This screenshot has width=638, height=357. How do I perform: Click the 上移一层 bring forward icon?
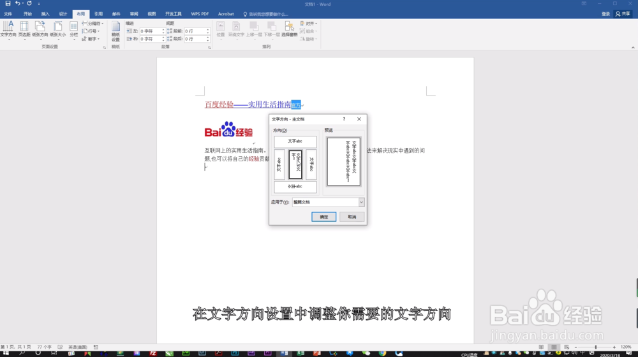pos(254,29)
